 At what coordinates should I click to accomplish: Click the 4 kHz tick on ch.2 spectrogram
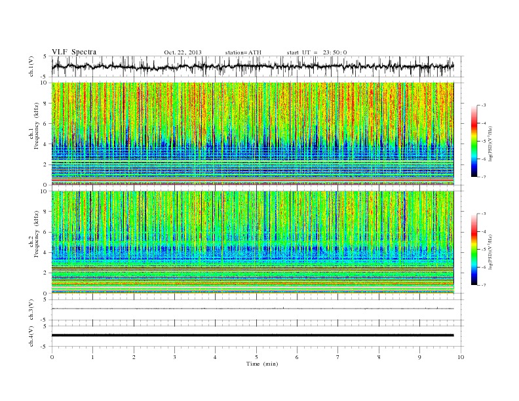pyautogui.click(x=46, y=252)
